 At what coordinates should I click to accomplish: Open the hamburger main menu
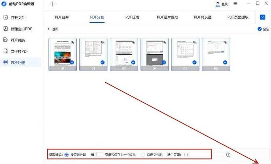235,4
